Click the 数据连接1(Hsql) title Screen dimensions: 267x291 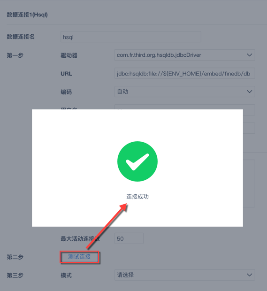click(27, 15)
